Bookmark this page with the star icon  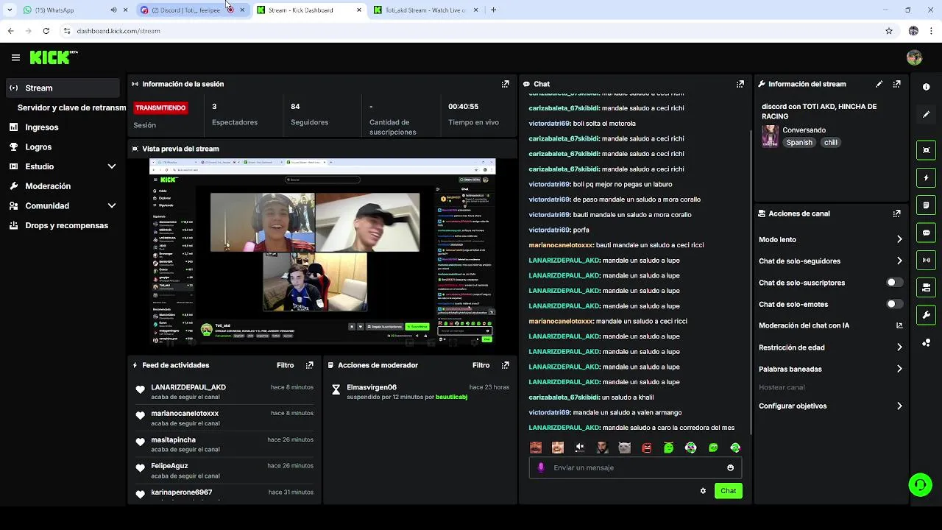pos(889,31)
